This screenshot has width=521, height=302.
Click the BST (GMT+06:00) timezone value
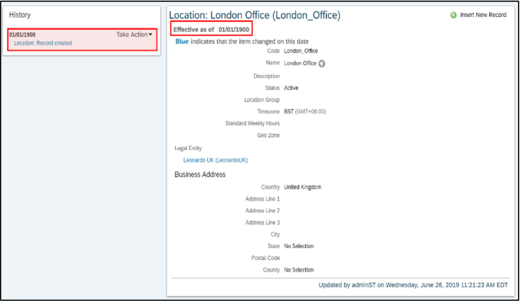pos(304,112)
